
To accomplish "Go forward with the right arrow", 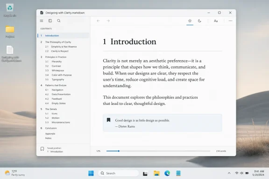I will 108,21.
